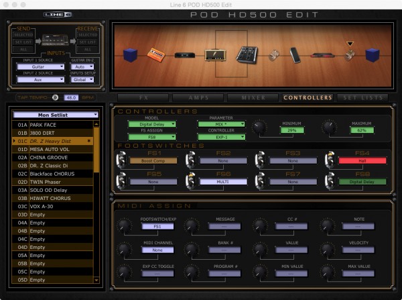The height and width of the screenshot is (300, 402).
Task: Select the last pedal under the arrow marker
Action: [350, 55]
